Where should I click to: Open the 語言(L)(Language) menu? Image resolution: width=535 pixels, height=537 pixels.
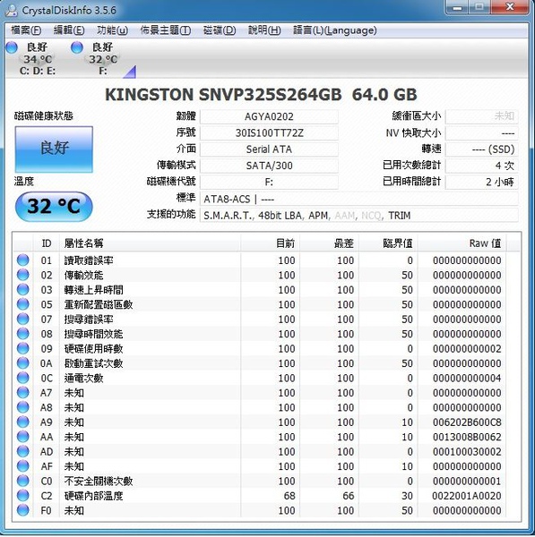335,30
